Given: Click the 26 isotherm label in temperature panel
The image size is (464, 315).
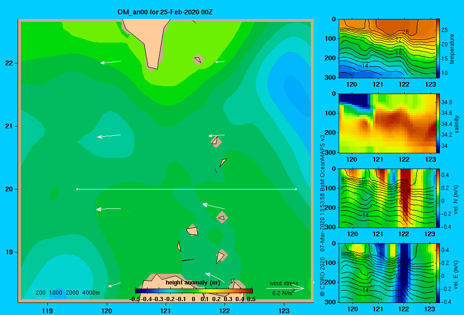Looking at the screenshot, I should [x=405, y=31].
